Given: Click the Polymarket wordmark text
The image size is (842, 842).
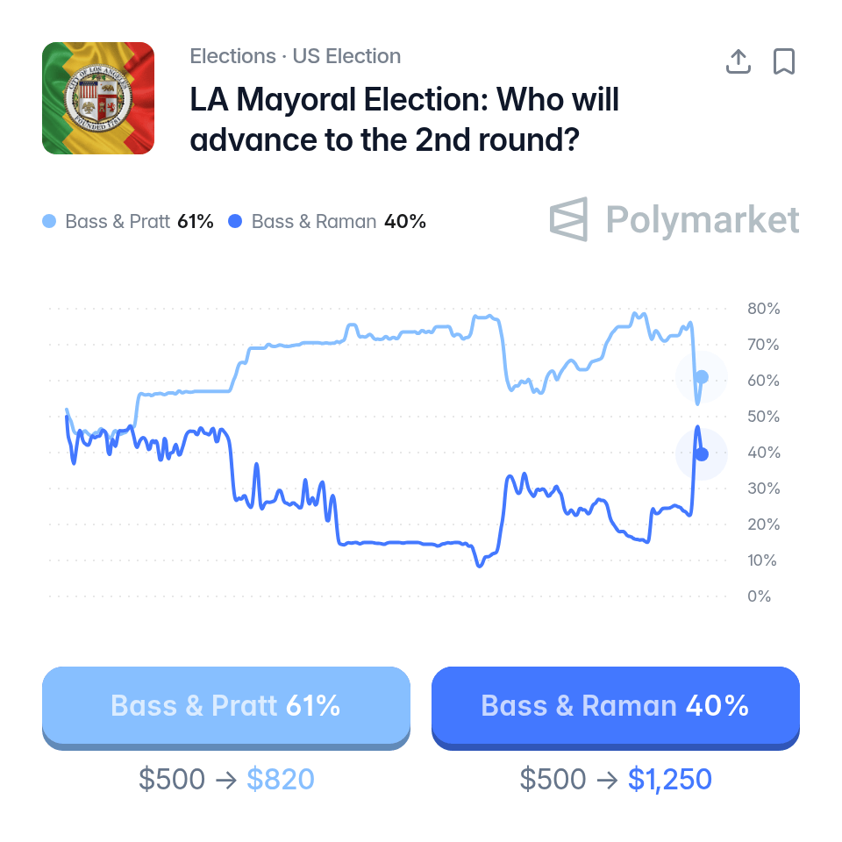Looking at the screenshot, I should pyautogui.click(x=703, y=219).
